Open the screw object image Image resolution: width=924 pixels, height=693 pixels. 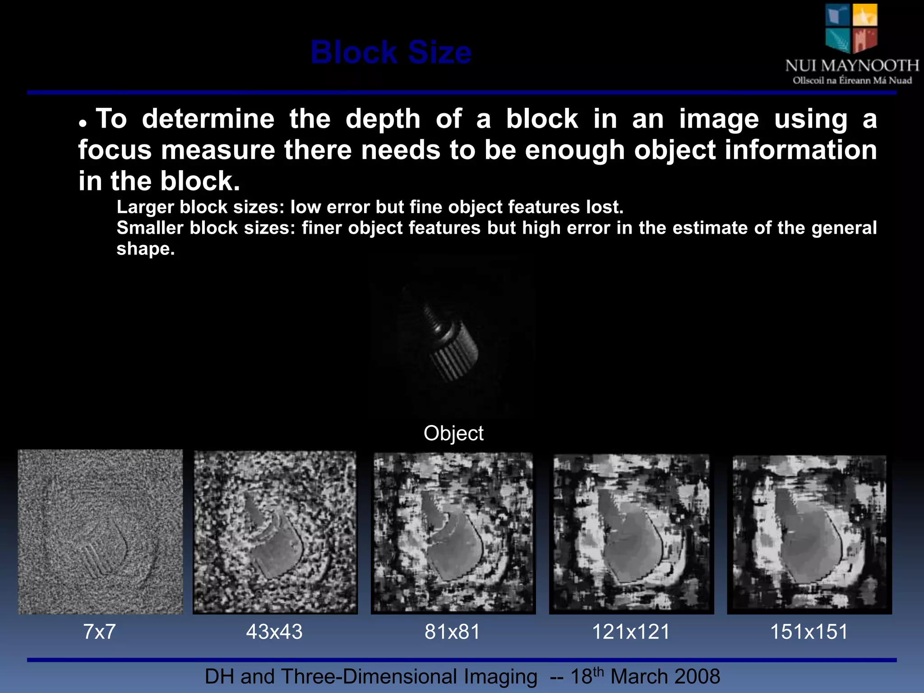(x=453, y=336)
